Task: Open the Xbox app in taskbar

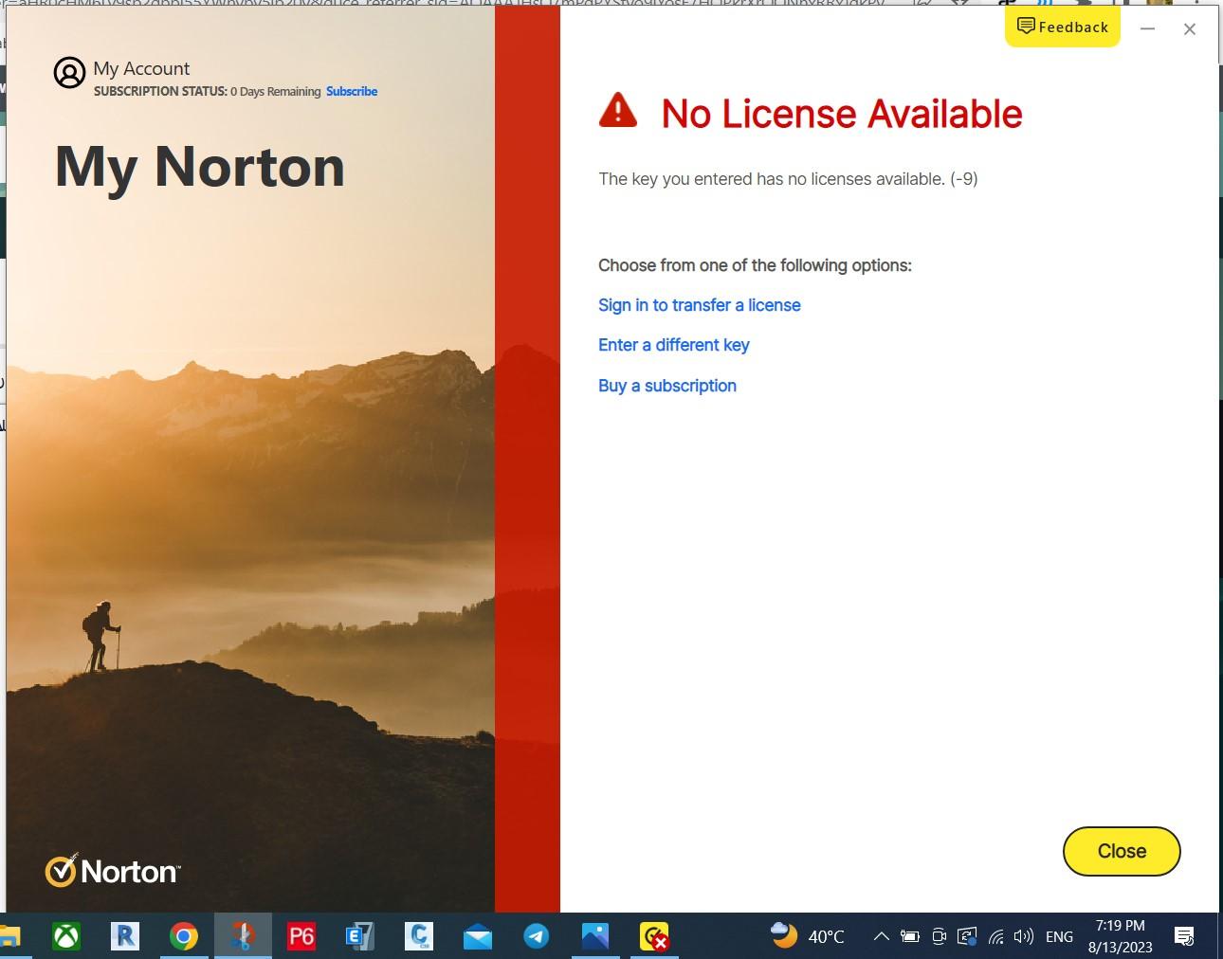Action: [x=65, y=936]
